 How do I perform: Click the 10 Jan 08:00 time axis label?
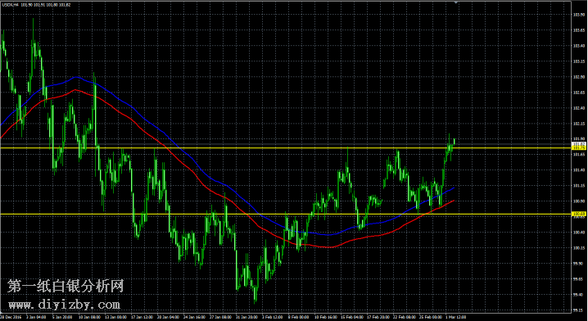coord(89,317)
